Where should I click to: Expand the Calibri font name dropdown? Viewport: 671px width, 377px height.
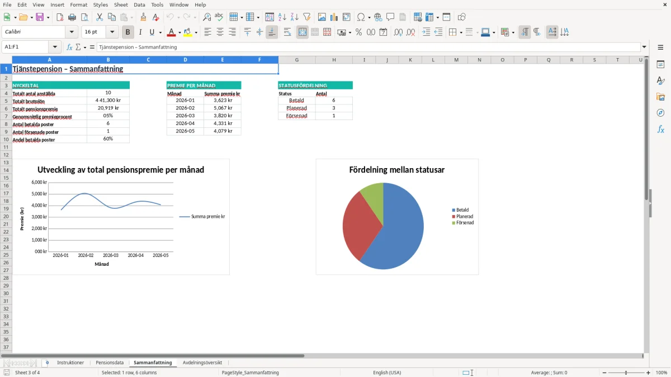[x=72, y=32]
